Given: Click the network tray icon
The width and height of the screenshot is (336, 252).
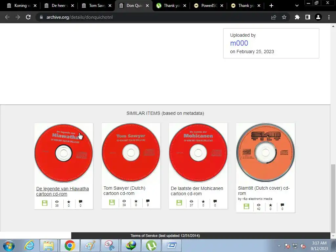Looking at the screenshot, I should [x=295, y=246].
